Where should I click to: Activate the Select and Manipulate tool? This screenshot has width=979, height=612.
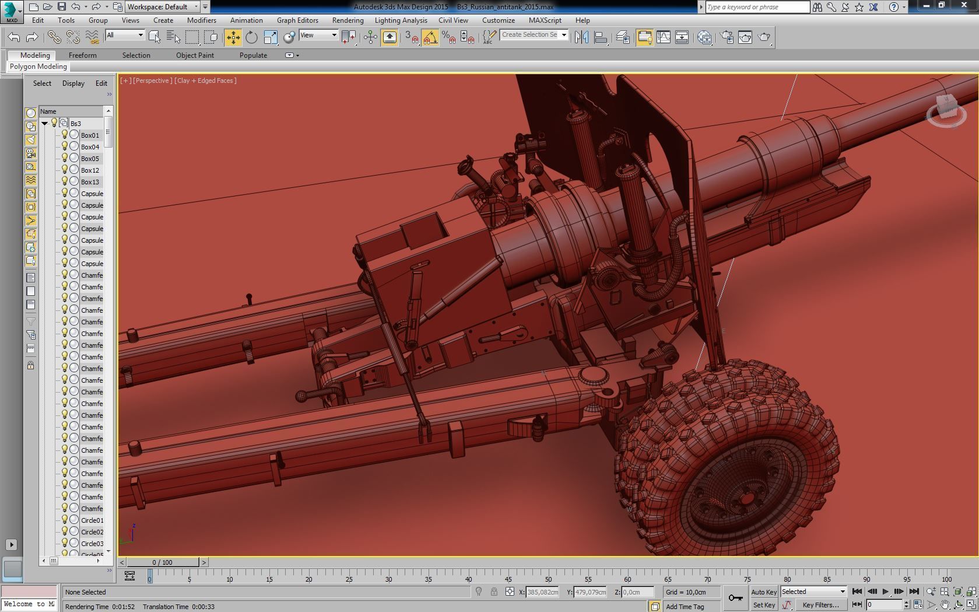370,37
